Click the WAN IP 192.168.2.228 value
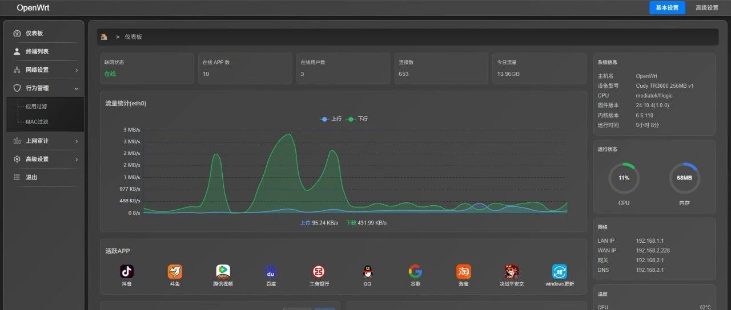 point(653,250)
